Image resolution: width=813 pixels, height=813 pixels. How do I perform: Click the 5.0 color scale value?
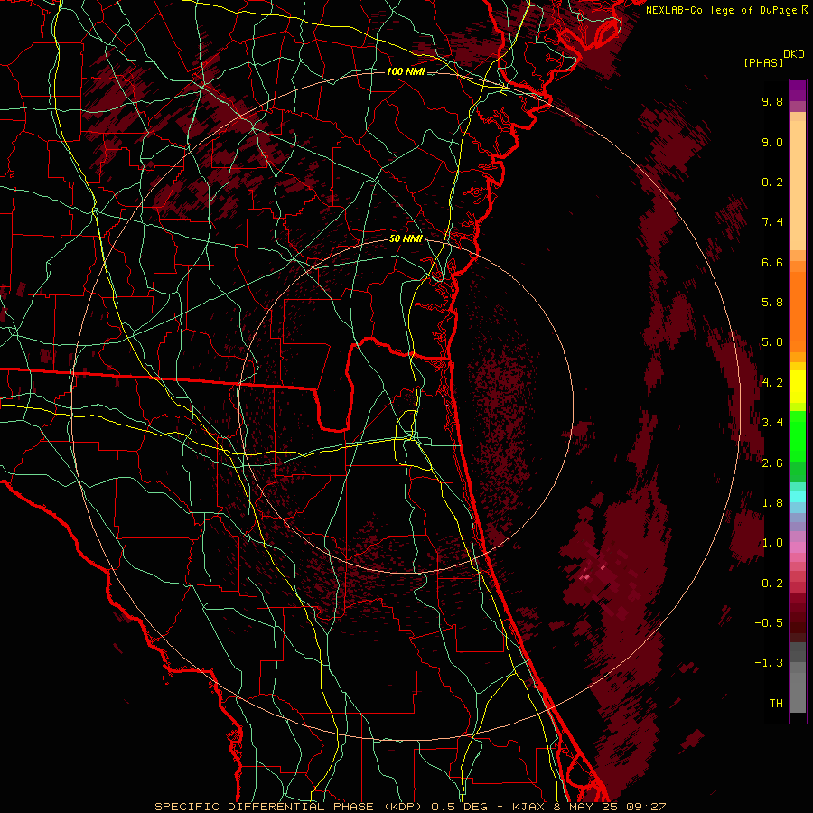pos(772,342)
